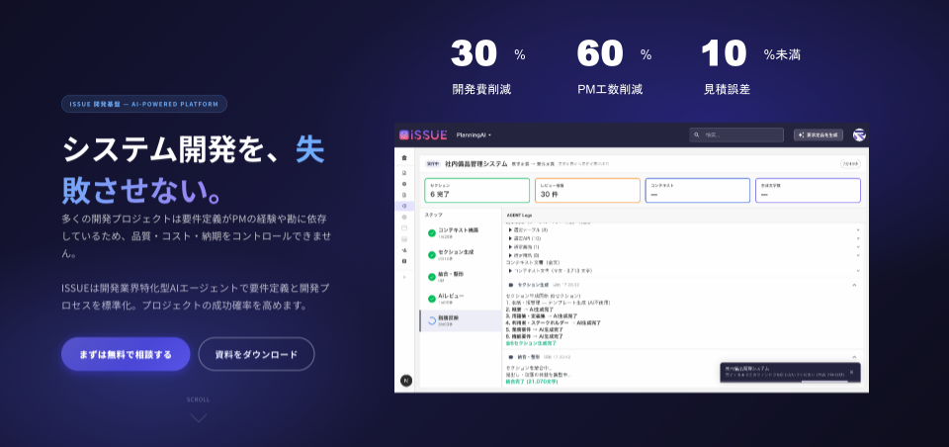Click the round N avatar at sidebar bottom
Image resolution: width=949 pixels, height=447 pixels.
[406, 381]
